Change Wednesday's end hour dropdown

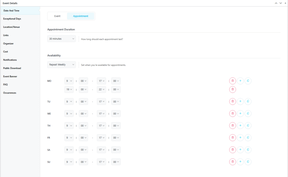point(102,113)
